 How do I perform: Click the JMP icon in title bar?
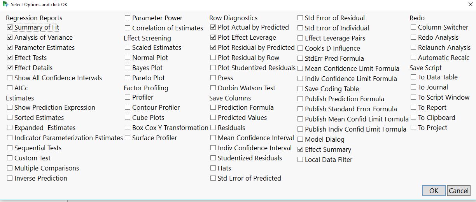pos(5,5)
